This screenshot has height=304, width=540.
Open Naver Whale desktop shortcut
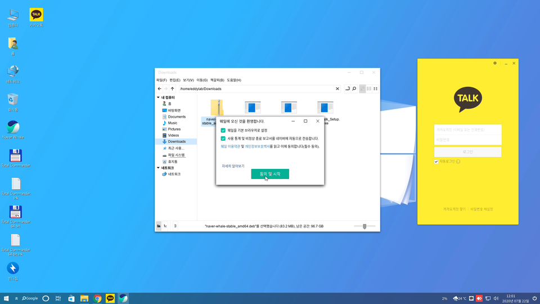click(13, 129)
